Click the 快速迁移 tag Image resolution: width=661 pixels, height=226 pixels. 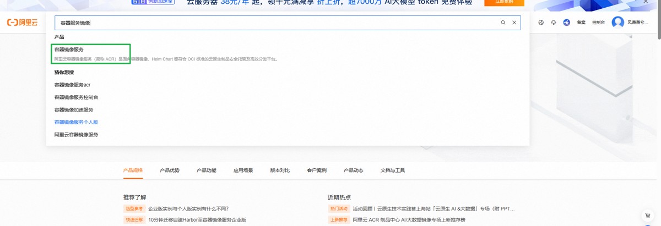pos(134,220)
